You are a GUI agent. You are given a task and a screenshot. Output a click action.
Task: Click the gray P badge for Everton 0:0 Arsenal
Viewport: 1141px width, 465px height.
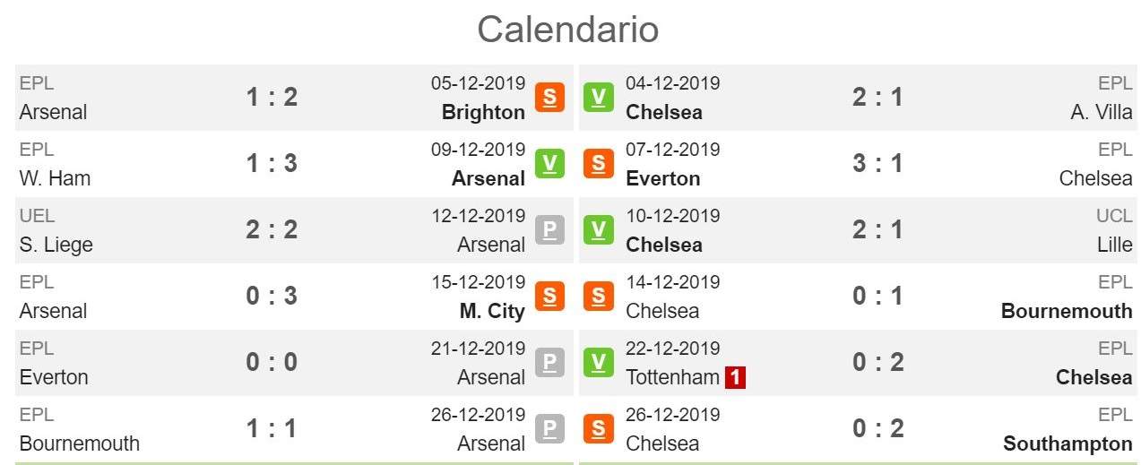point(549,362)
